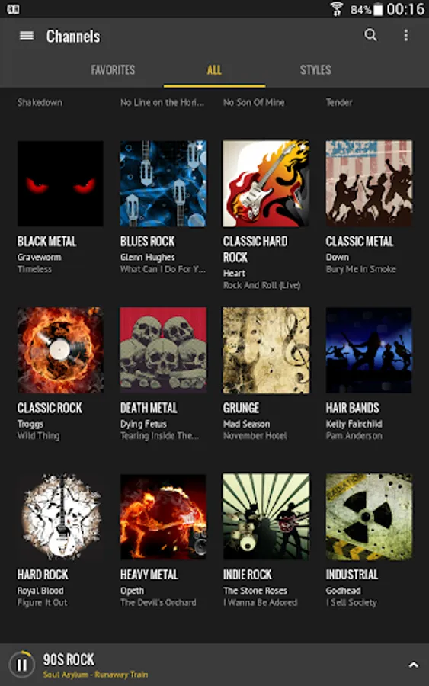Tap the Hard Rock star guitar artwork
The width and height of the screenshot is (429, 686).
60,517
